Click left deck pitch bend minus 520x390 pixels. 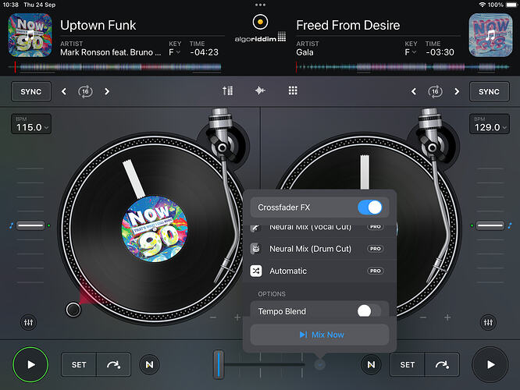pos(213,317)
